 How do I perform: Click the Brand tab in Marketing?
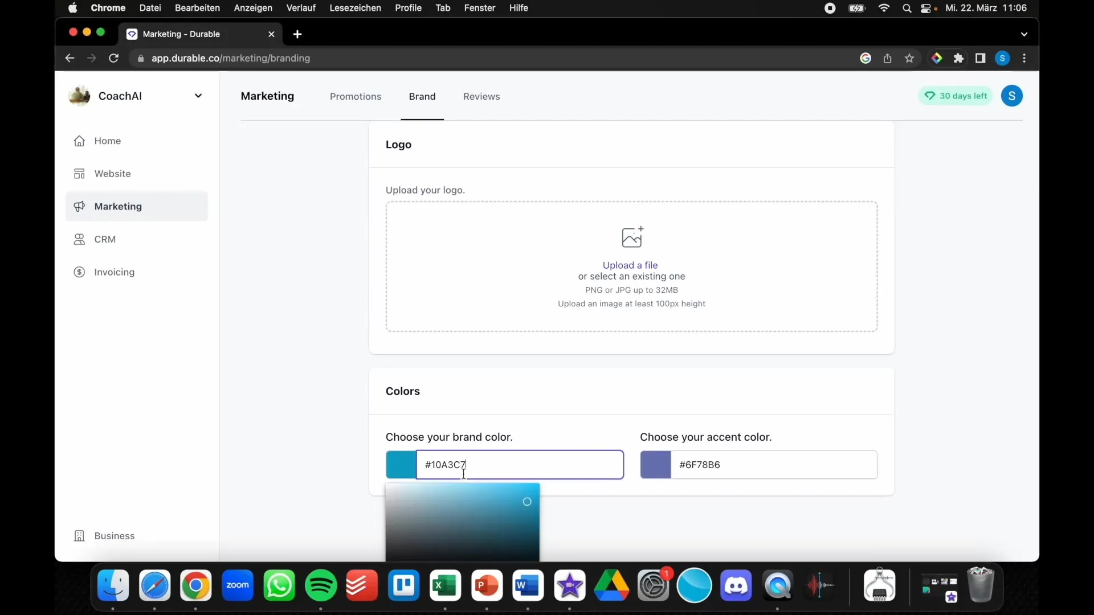click(422, 96)
